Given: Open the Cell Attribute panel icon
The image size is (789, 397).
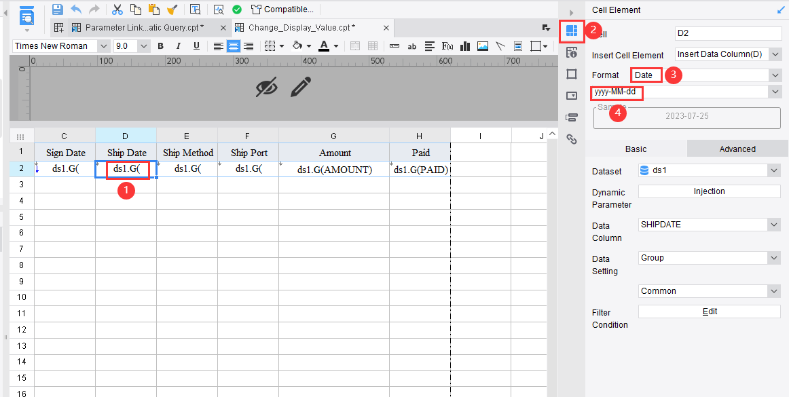Looking at the screenshot, I should (x=572, y=52).
